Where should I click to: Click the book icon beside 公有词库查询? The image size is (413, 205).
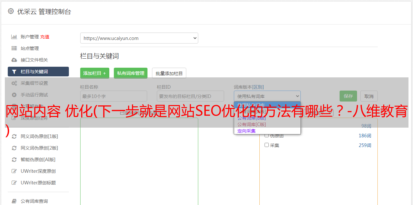click(14, 201)
